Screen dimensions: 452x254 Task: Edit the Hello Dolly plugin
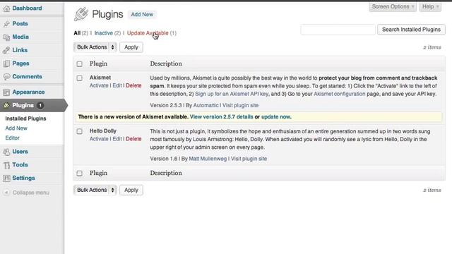117,139
